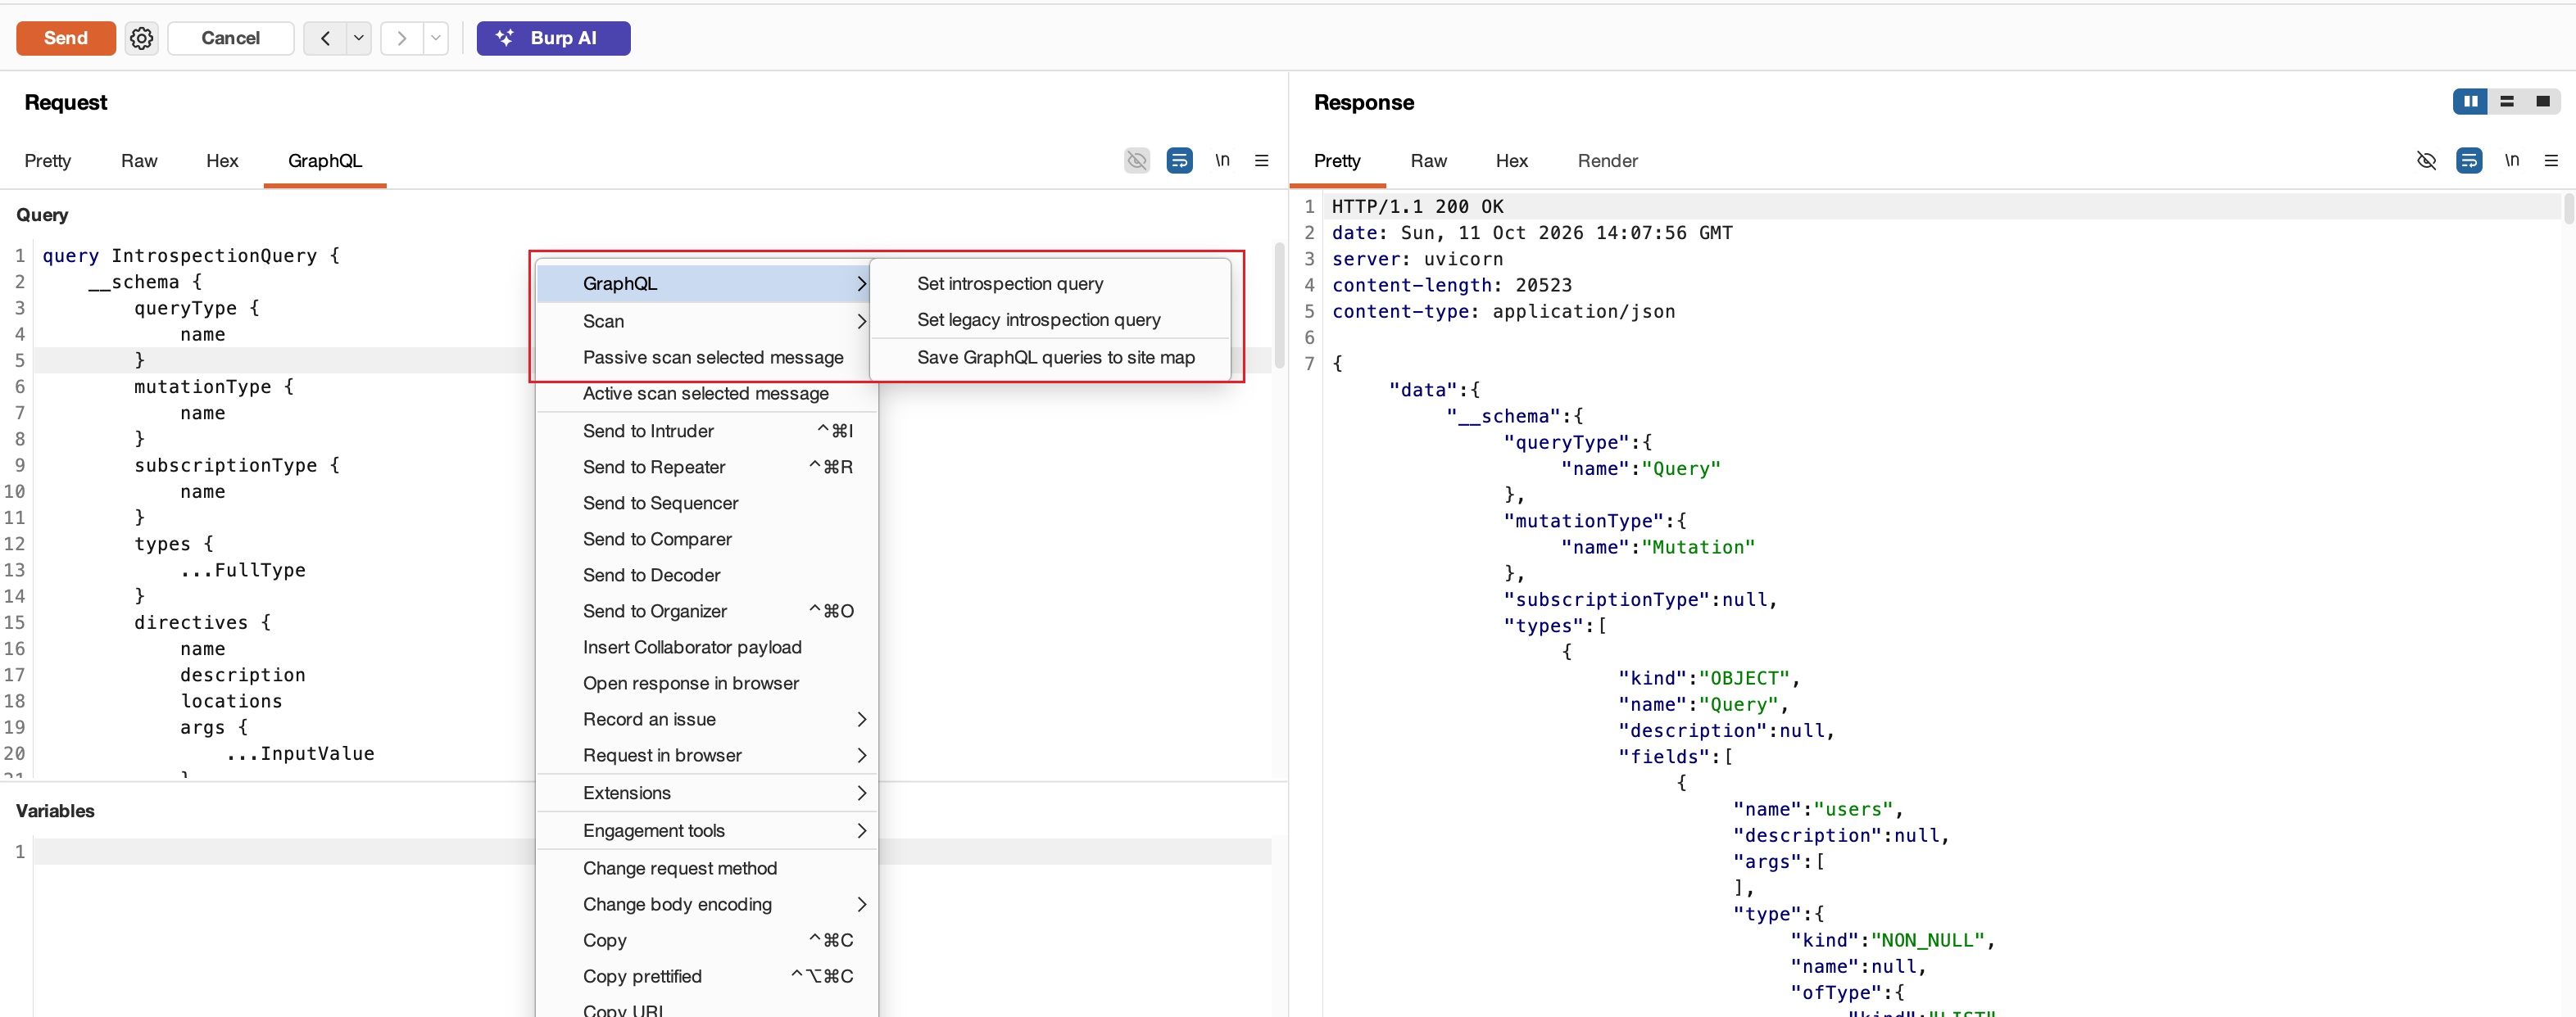This screenshot has width=2576, height=1017.
Task: Switch Request to Raw tab
Action: pyautogui.click(x=139, y=160)
